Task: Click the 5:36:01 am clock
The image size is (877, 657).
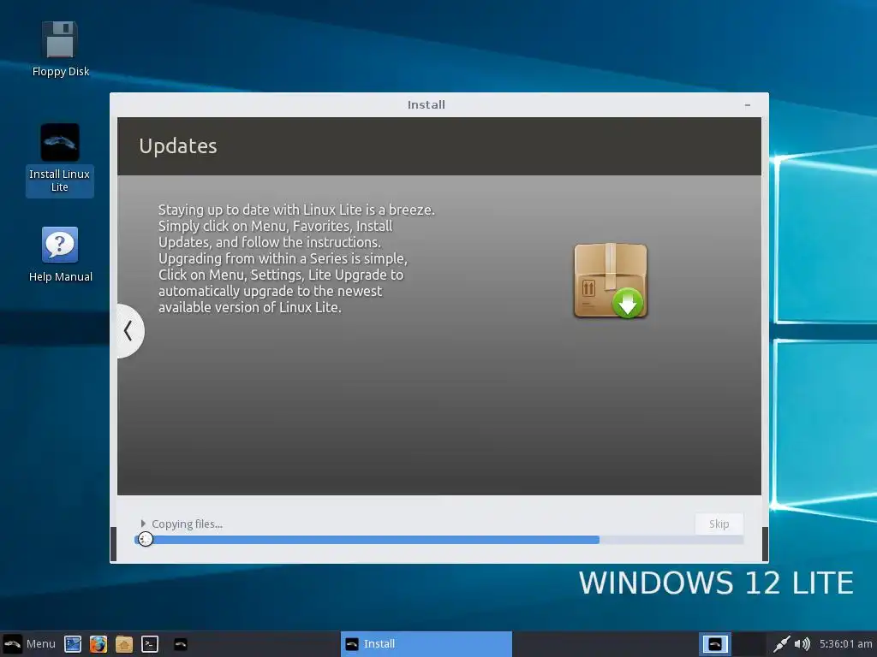Action: 845,644
